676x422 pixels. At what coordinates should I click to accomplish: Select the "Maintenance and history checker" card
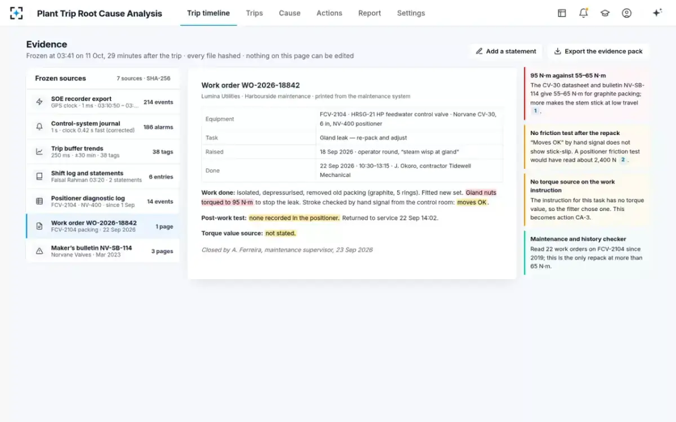pyautogui.click(x=586, y=253)
